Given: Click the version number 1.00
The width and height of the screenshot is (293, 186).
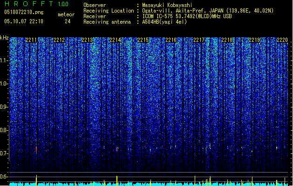Looking at the screenshot, I should (x=63, y=4).
